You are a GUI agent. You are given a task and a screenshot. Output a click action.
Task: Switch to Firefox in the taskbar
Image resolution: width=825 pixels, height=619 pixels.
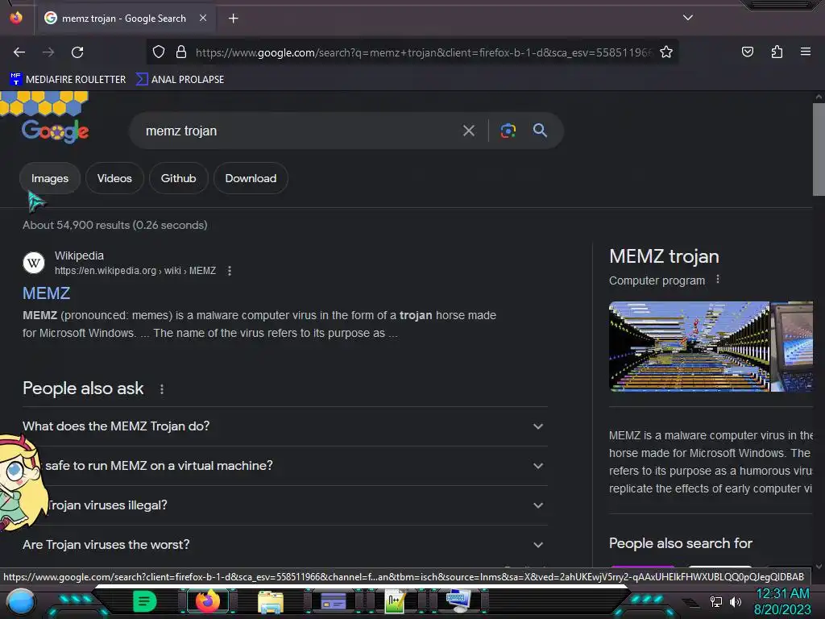click(208, 601)
